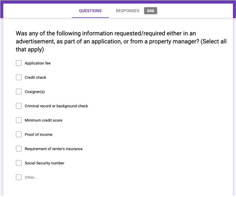This screenshot has width=236, height=197.
Task: Click the 646 responses count badge
Action: 150,11
